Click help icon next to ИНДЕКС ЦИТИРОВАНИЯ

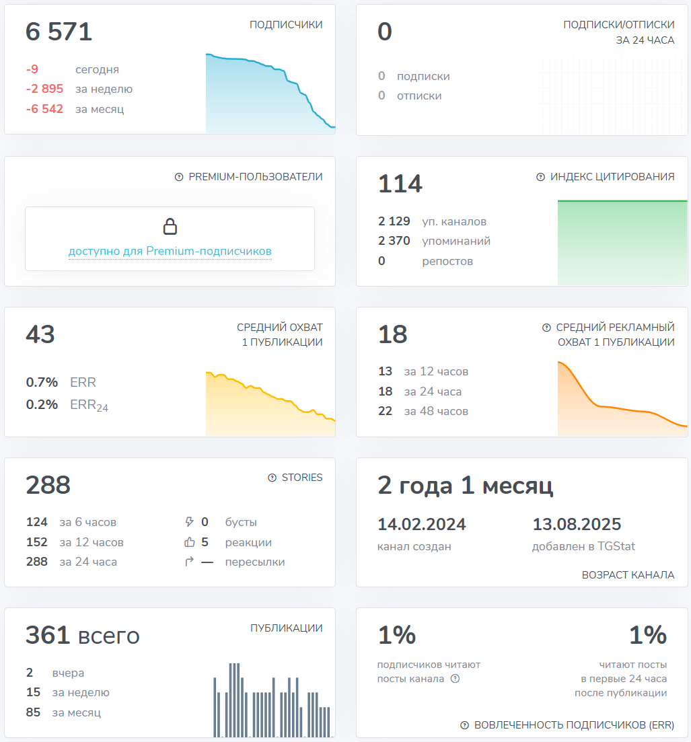pos(540,177)
